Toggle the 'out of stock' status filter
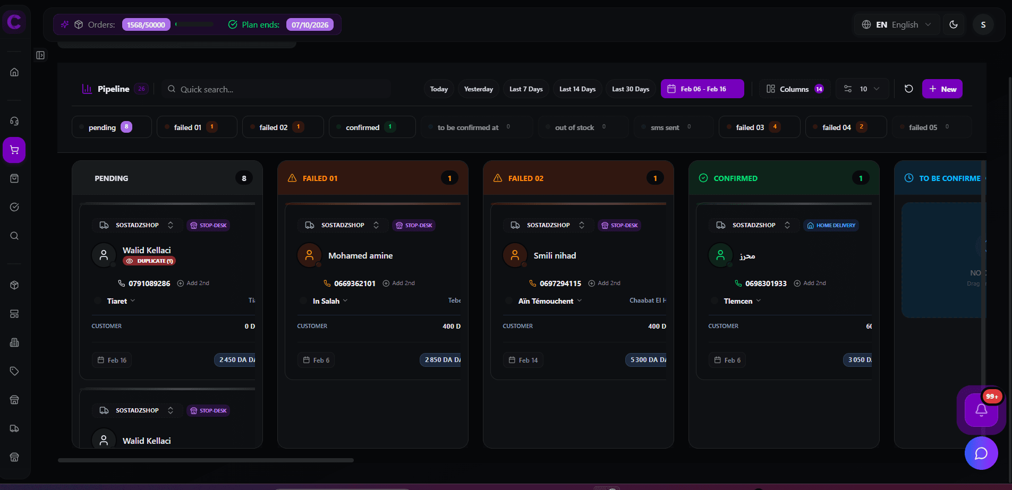 point(583,127)
